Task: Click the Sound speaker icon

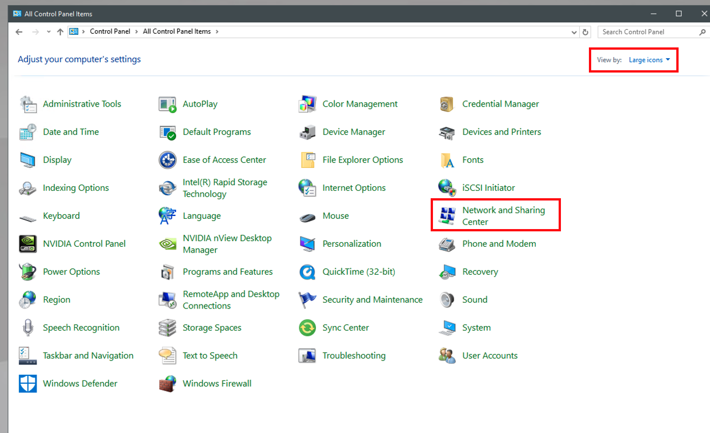Action: click(447, 300)
